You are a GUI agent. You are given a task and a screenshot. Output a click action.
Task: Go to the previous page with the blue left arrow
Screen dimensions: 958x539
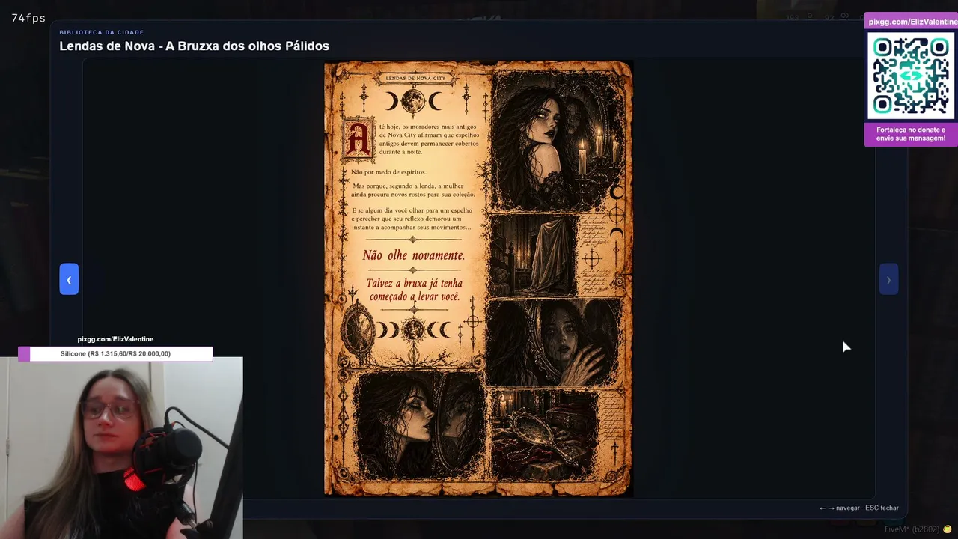point(69,279)
